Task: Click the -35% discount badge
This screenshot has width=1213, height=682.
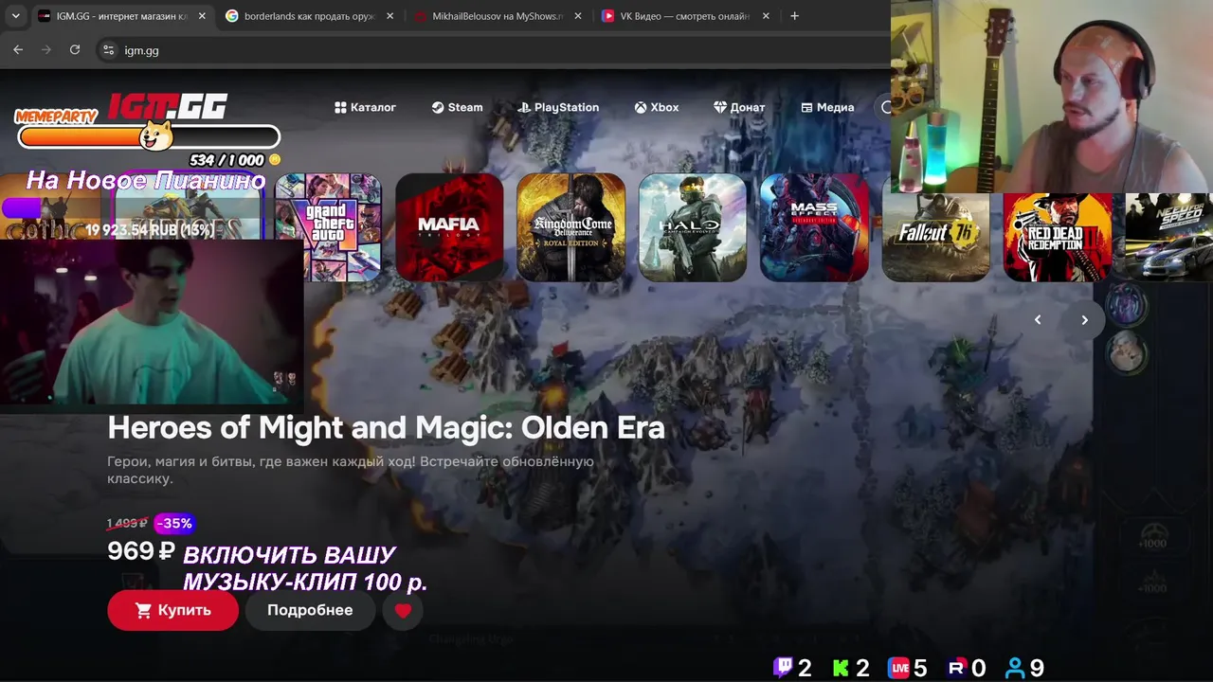Action: tap(174, 523)
